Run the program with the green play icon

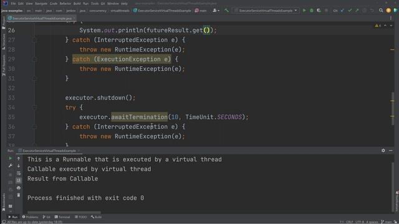(x=304, y=11)
